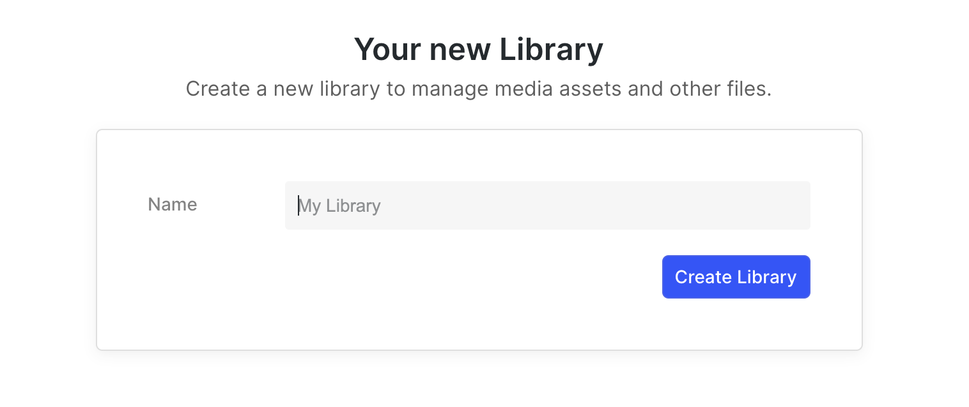969x407 pixels.
Task: Click empty space below the Create Library button
Action: coord(736,324)
